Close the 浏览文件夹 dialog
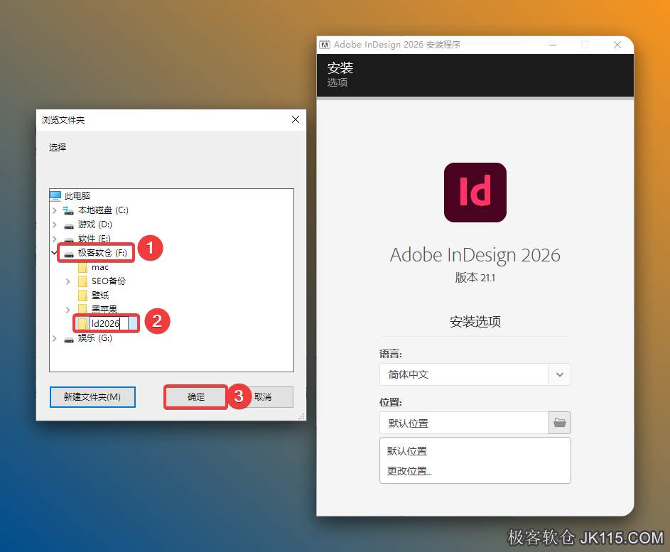The width and height of the screenshot is (670, 552). tap(296, 119)
